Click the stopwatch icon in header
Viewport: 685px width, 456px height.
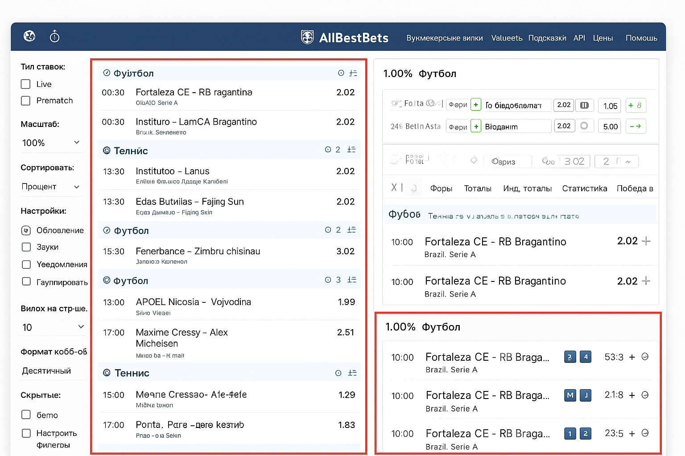(x=54, y=37)
